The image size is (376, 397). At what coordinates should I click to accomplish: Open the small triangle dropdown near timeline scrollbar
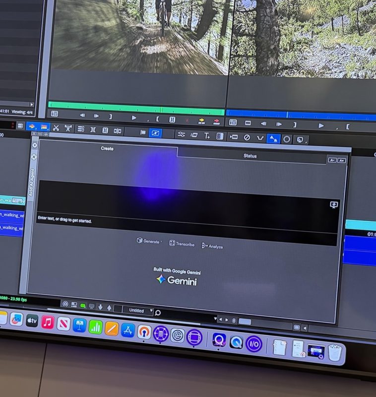point(215,319)
